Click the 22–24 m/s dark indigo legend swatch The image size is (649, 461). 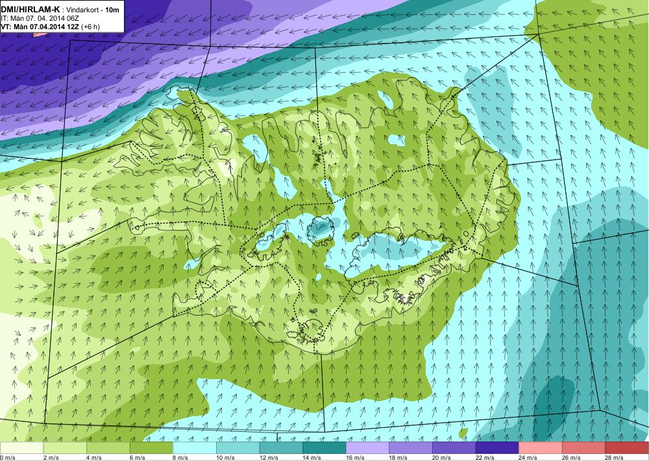497,448
